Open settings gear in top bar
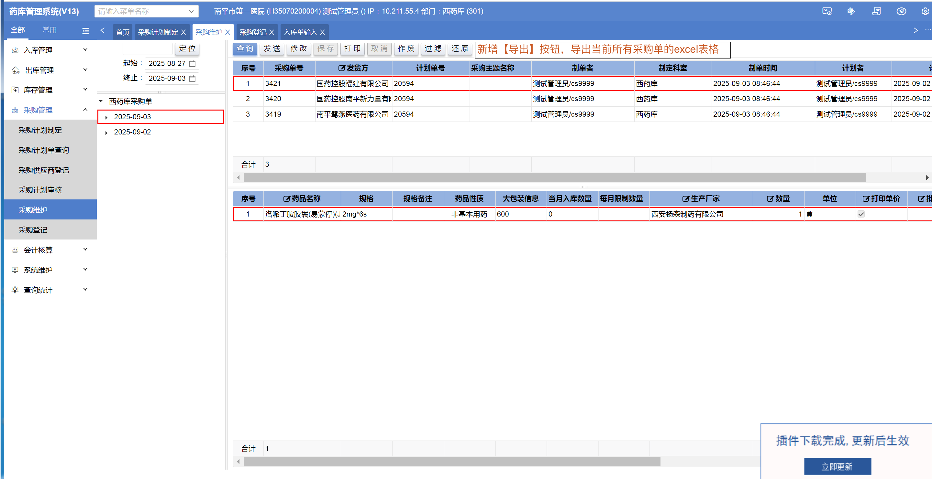This screenshot has width=932, height=479. click(925, 11)
